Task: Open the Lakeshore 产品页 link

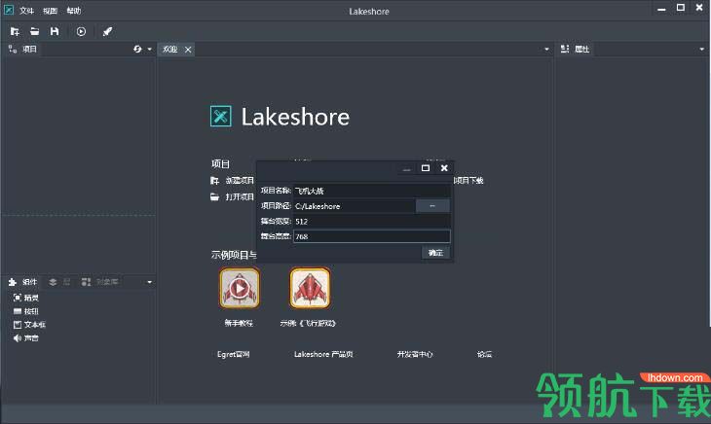Action: tap(323, 354)
